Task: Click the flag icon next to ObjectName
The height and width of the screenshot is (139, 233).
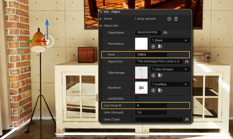Action: [x=165, y=33]
